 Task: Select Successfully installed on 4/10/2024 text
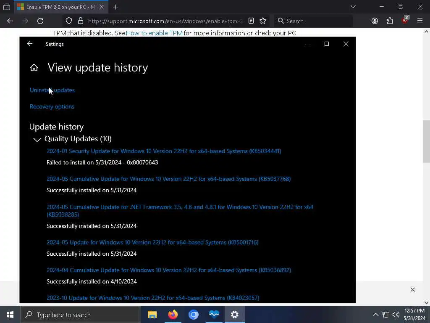coord(92,281)
